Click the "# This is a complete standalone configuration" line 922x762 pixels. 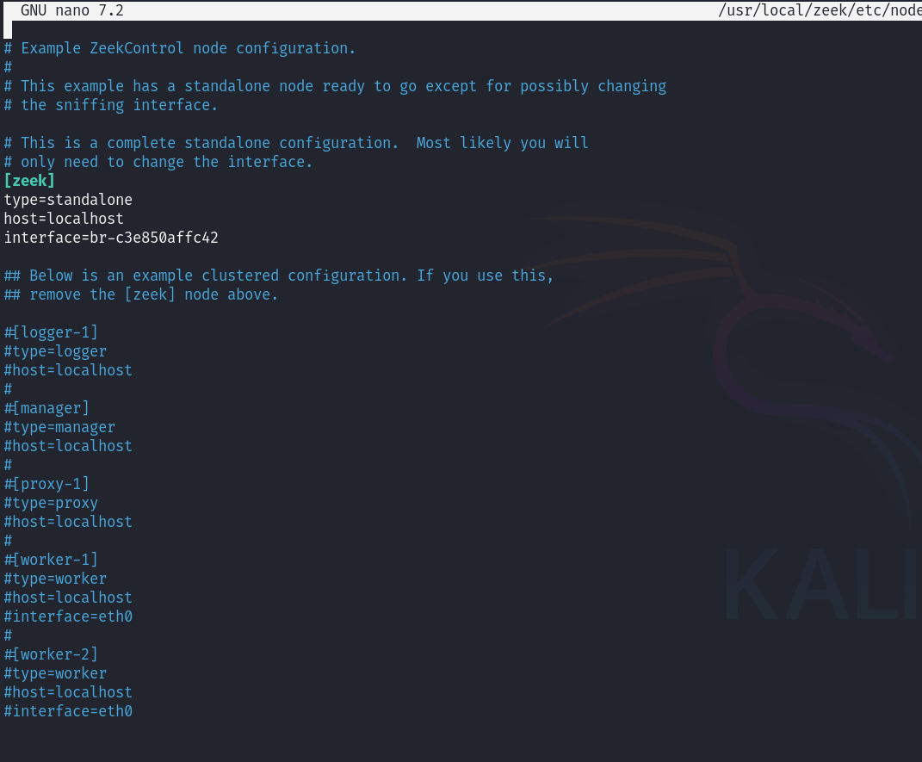tap(296, 143)
